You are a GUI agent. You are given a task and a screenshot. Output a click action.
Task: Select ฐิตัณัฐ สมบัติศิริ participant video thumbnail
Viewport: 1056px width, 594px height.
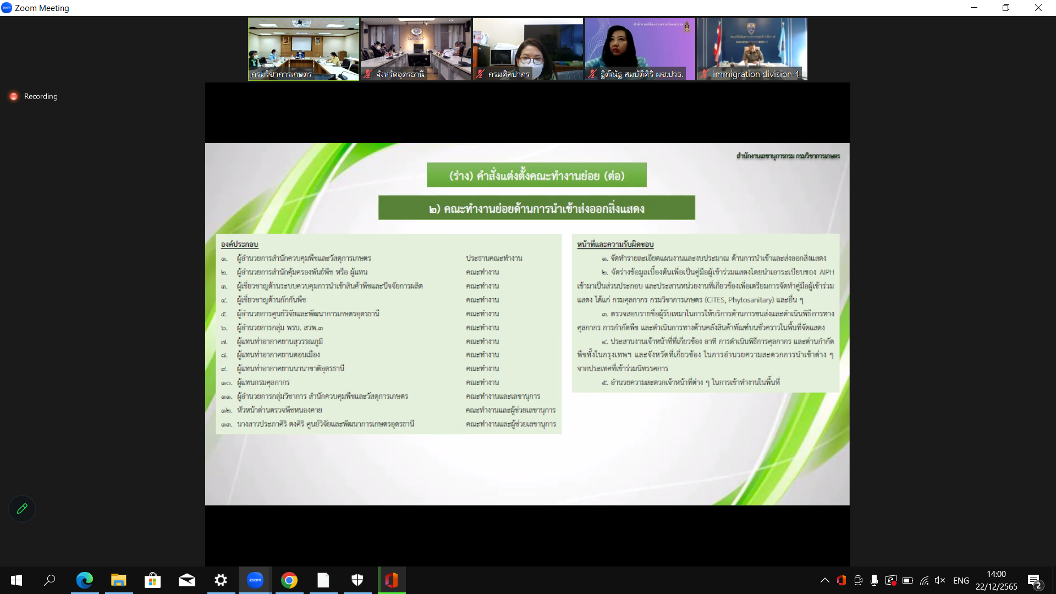[x=640, y=49]
